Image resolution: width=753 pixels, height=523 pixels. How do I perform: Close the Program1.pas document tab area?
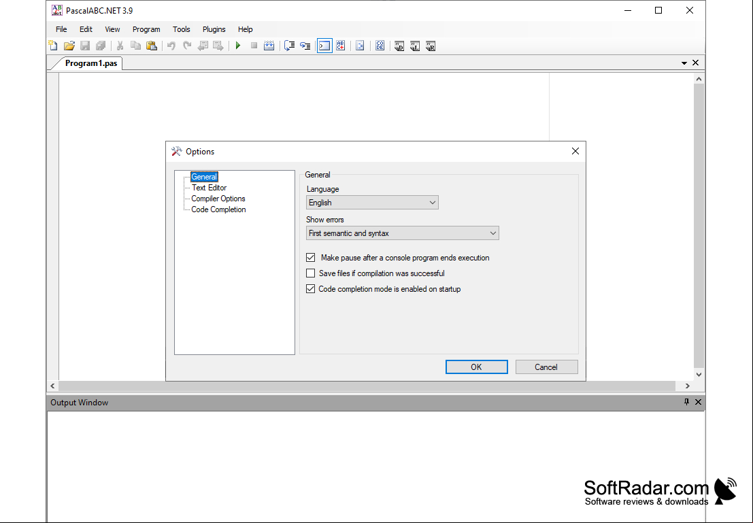[x=695, y=63]
